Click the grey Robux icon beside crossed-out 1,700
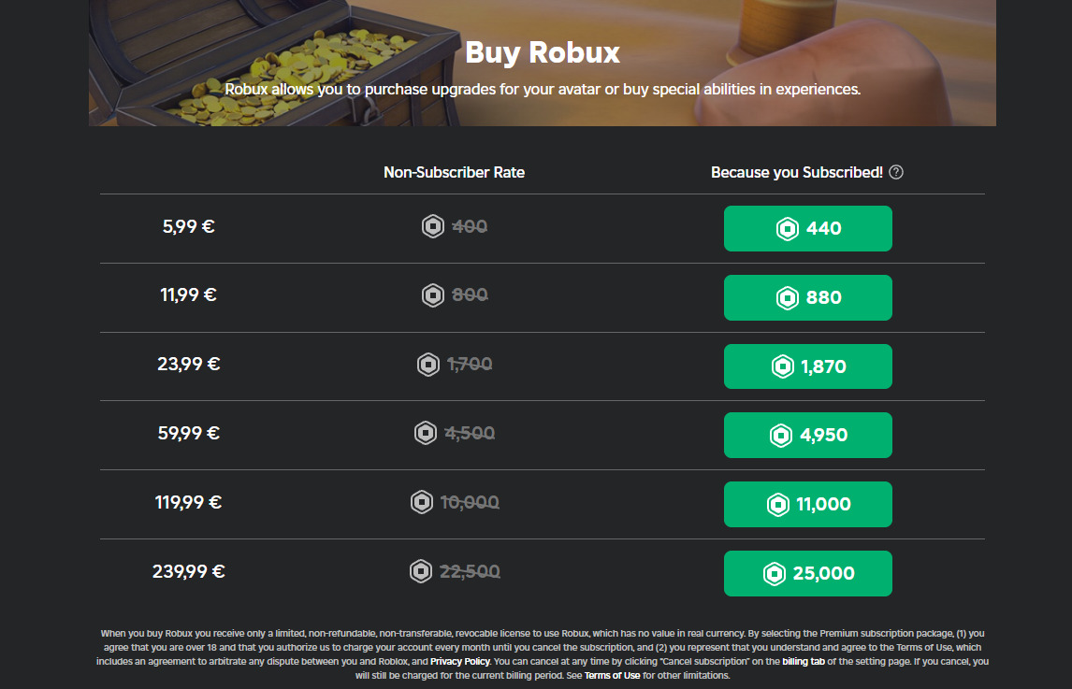 click(x=428, y=365)
